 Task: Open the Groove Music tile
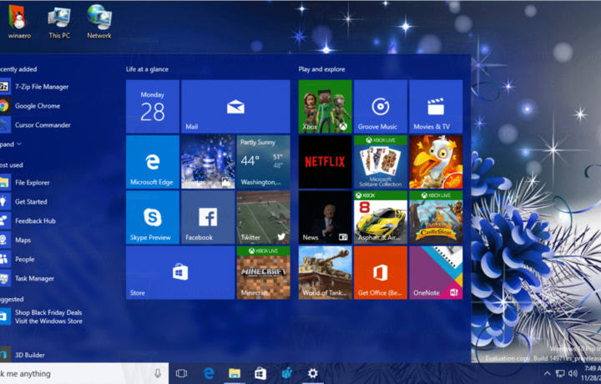click(381, 107)
